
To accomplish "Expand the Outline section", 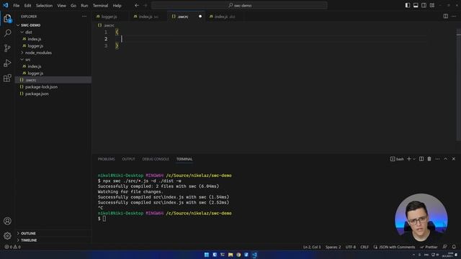I will [53, 233].
